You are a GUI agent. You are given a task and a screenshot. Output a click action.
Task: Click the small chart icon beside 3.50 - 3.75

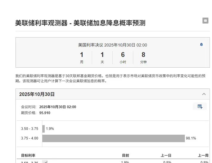tap(45, 162)
